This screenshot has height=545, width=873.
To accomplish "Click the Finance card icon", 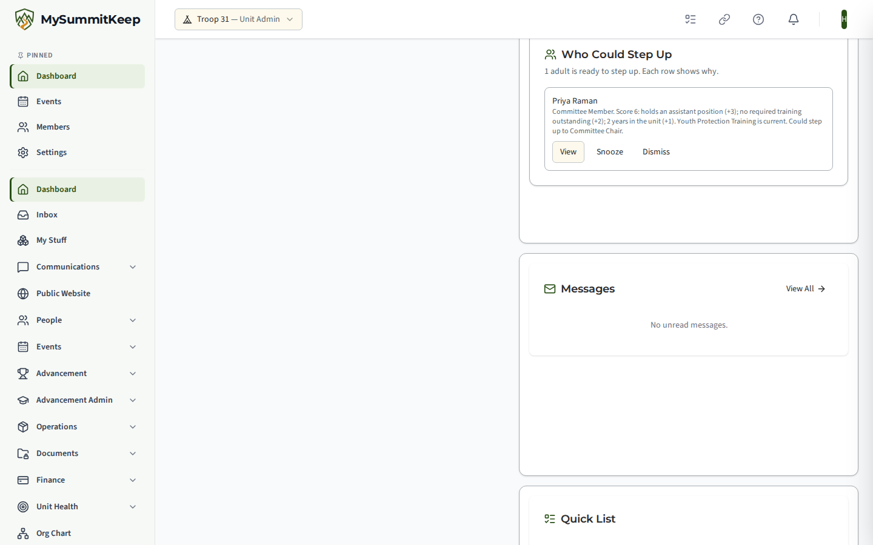I will tap(23, 480).
